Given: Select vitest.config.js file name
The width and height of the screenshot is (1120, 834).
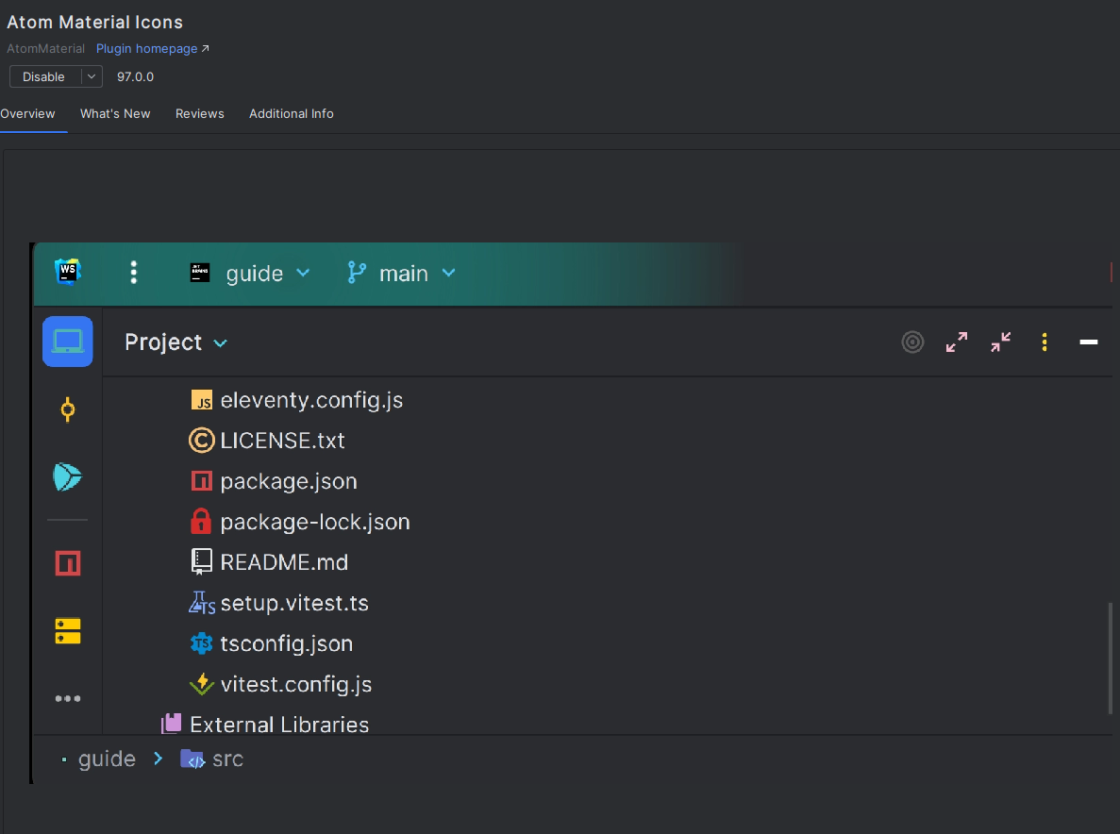Looking at the screenshot, I should pyautogui.click(x=295, y=684).
